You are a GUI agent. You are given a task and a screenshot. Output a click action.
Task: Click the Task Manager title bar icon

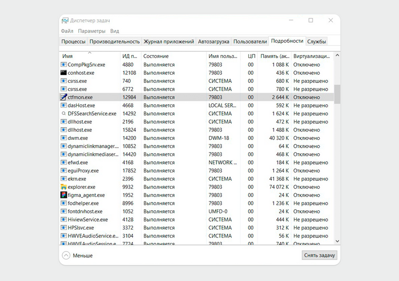point(65,21)
